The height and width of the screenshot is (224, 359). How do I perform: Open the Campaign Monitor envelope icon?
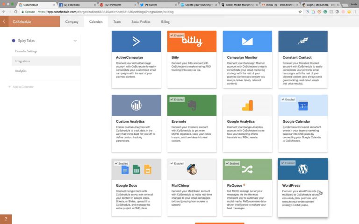coord(247,42)
